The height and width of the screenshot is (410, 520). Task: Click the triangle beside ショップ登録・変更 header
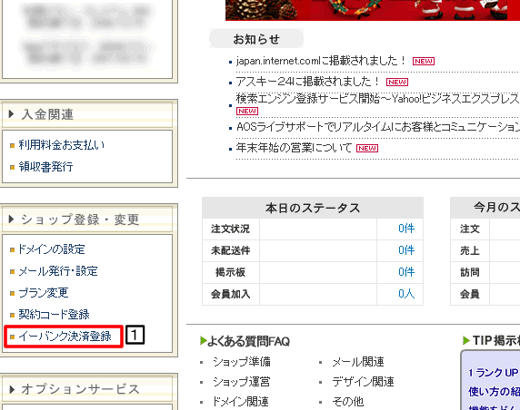click(11, 220)
